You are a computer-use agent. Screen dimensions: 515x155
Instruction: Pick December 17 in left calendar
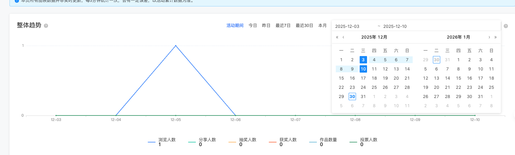pyautogui.click(x=363, y=78)
